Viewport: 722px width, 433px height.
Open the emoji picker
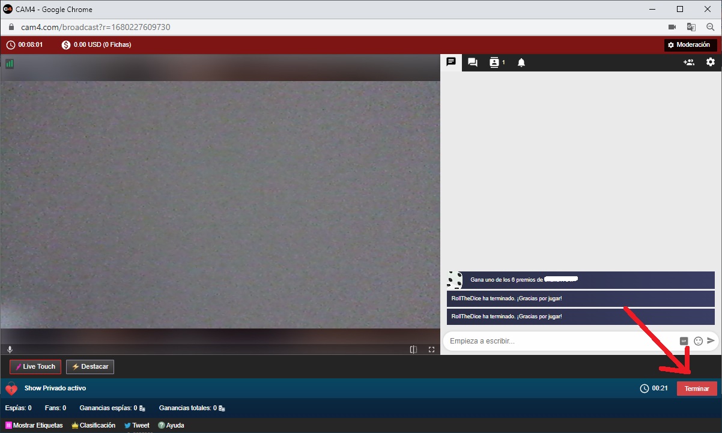click(x=698, y=341)
